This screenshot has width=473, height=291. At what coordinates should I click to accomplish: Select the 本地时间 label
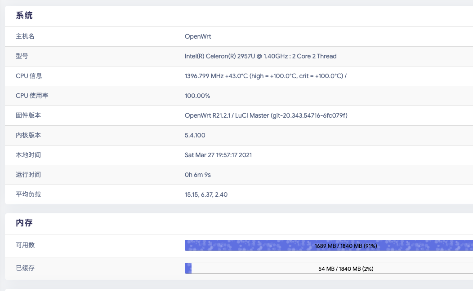pyautogui.click(x=28, y=155)
